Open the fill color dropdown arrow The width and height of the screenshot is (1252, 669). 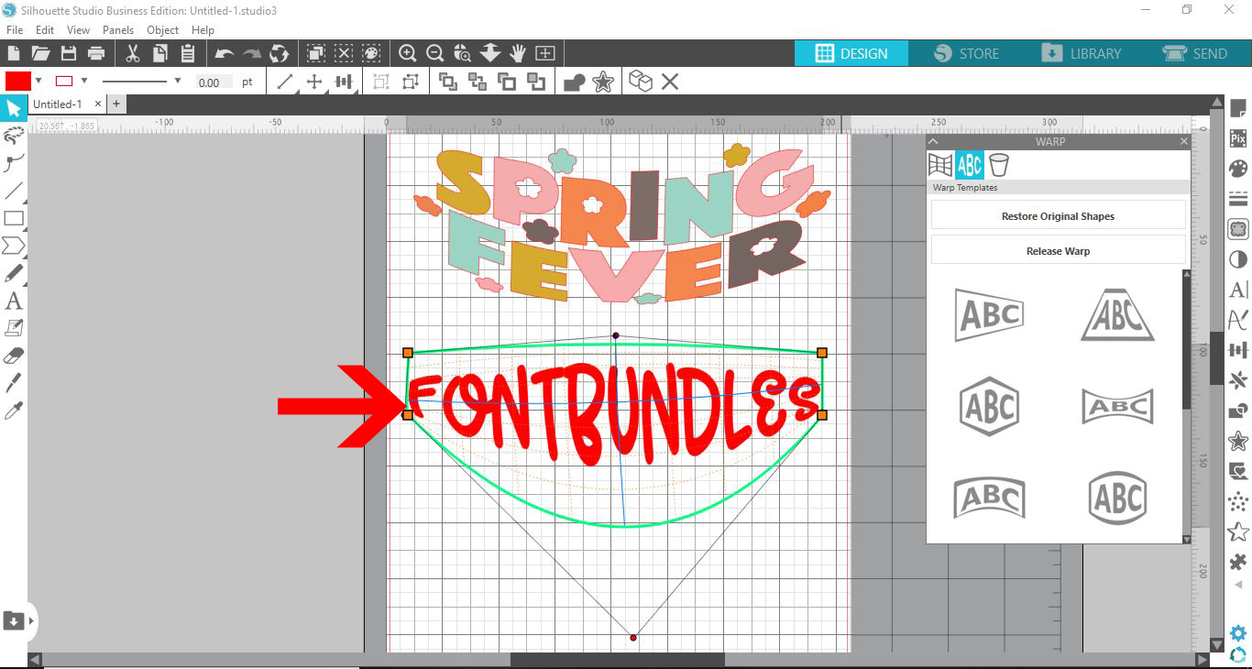point(38,81)
